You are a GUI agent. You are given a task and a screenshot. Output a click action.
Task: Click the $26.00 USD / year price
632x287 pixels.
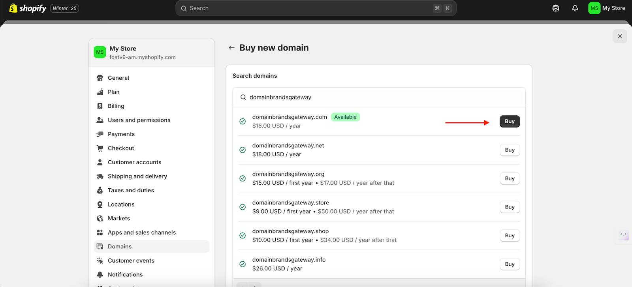[277, 268]
